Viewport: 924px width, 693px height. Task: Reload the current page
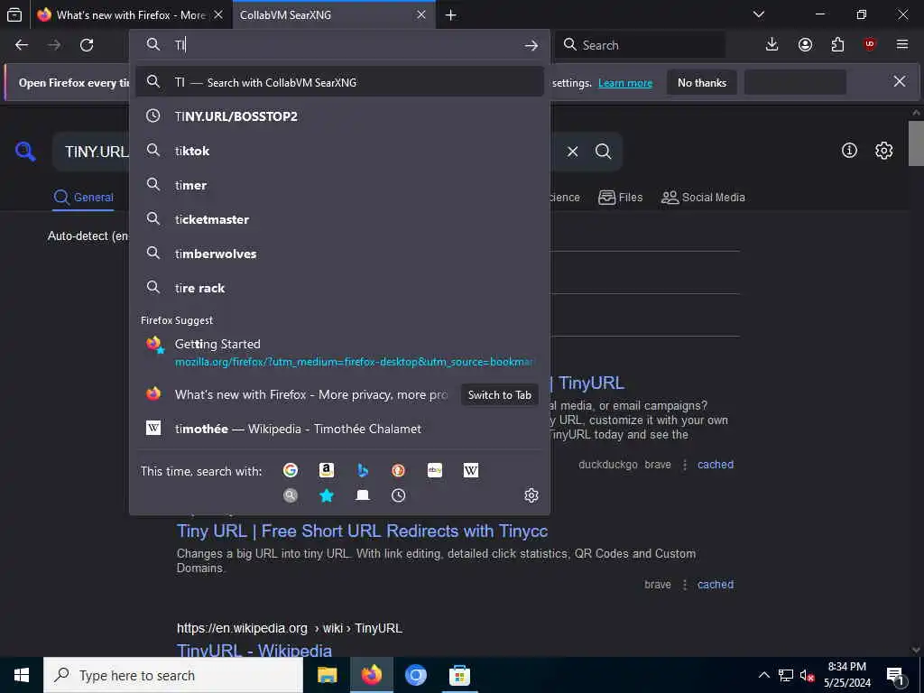[87, 45]
